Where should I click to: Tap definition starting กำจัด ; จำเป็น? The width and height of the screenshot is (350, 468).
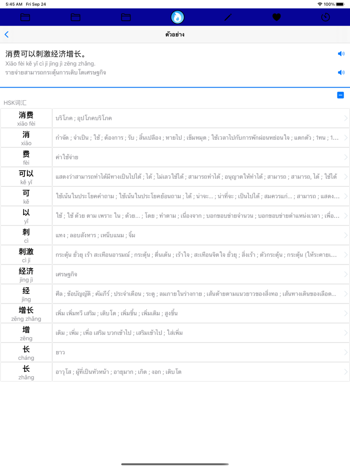(x=197, y=138)
